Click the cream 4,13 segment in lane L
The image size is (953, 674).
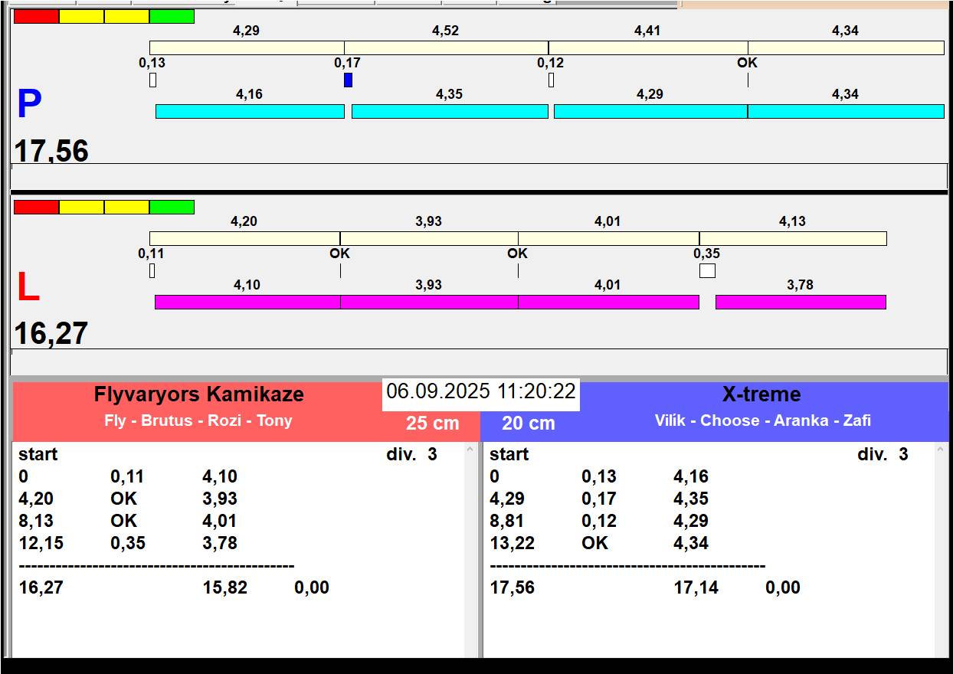[792, 238]
